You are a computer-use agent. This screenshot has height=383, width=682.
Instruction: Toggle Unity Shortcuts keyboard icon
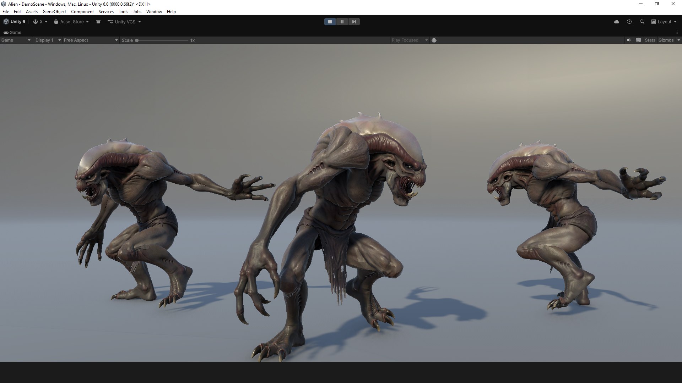pos(638,40)
